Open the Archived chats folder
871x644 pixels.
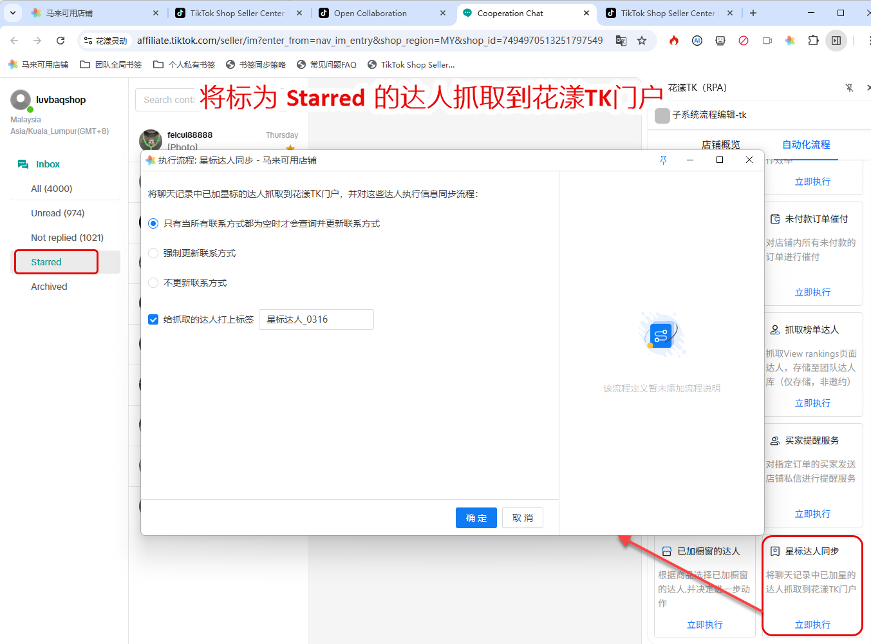(x=49, y=287)
